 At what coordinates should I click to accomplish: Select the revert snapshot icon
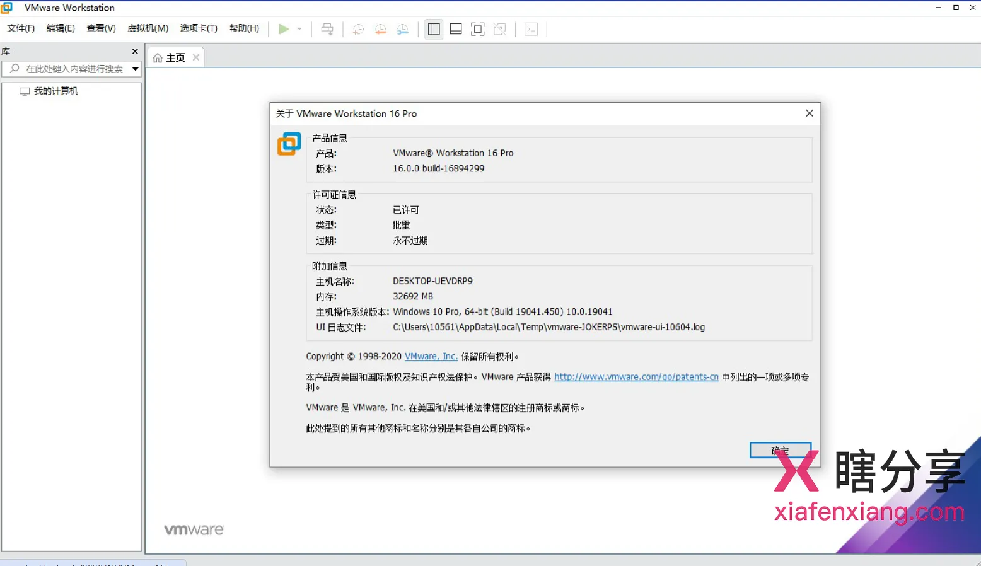[380, 29]
